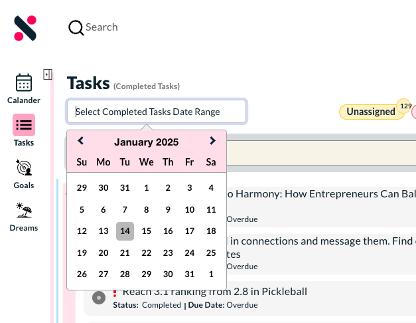This screenshot has height=323, width=416.
Task: Open the Goals target icon
Action: point(24,168)
